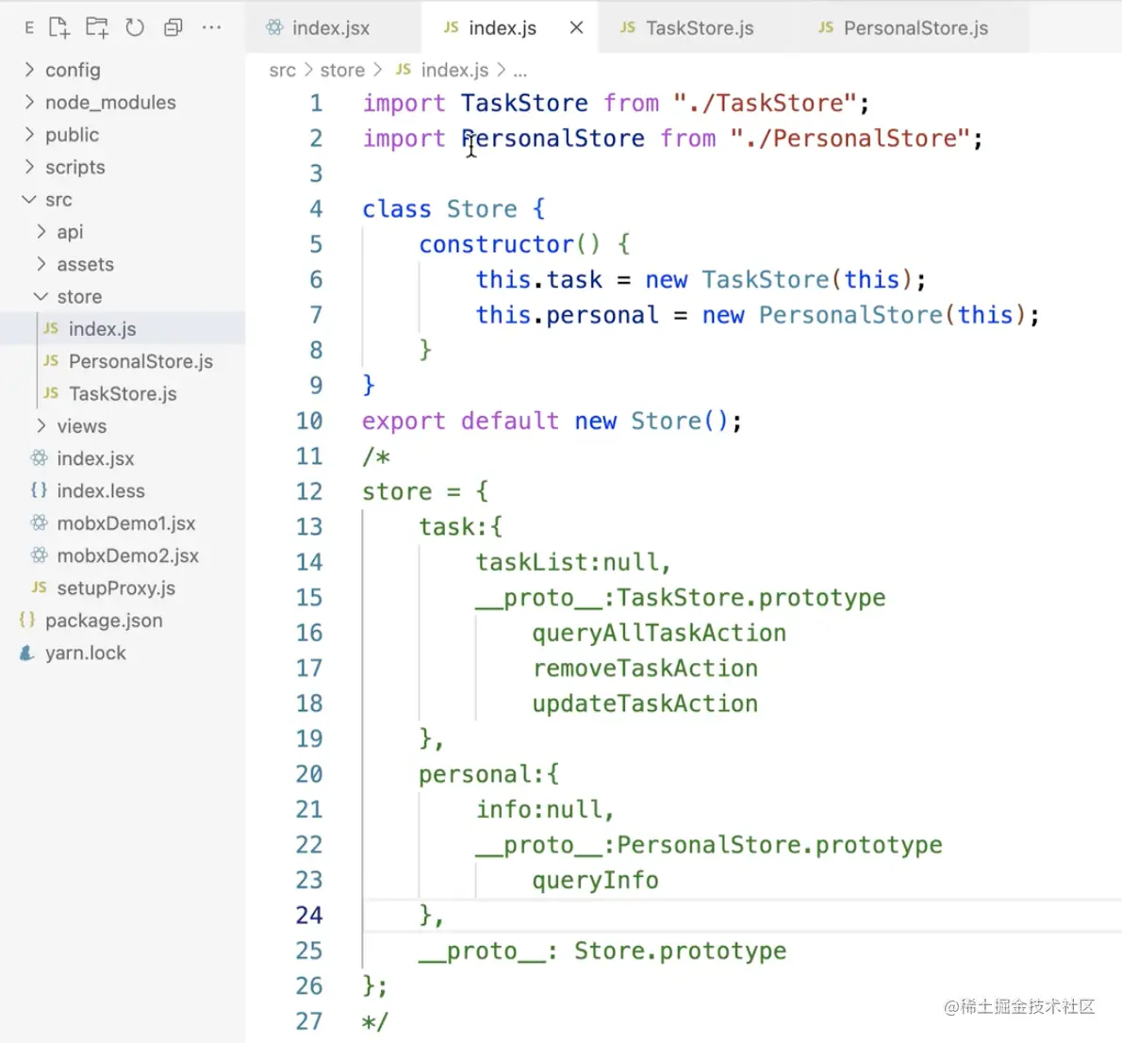Click "Store.prototype" on line 25

coord(680,952)
